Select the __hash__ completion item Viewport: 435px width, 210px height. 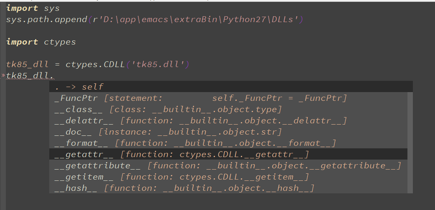[x=228, y=188]
